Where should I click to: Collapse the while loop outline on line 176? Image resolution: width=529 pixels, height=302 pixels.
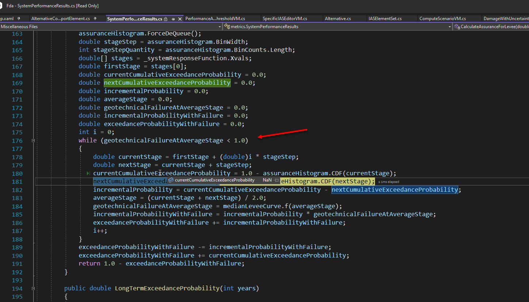point(33,140)
